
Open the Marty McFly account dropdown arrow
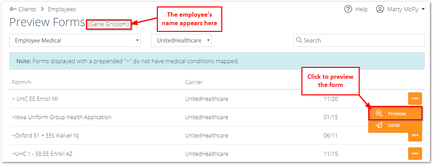423,9
